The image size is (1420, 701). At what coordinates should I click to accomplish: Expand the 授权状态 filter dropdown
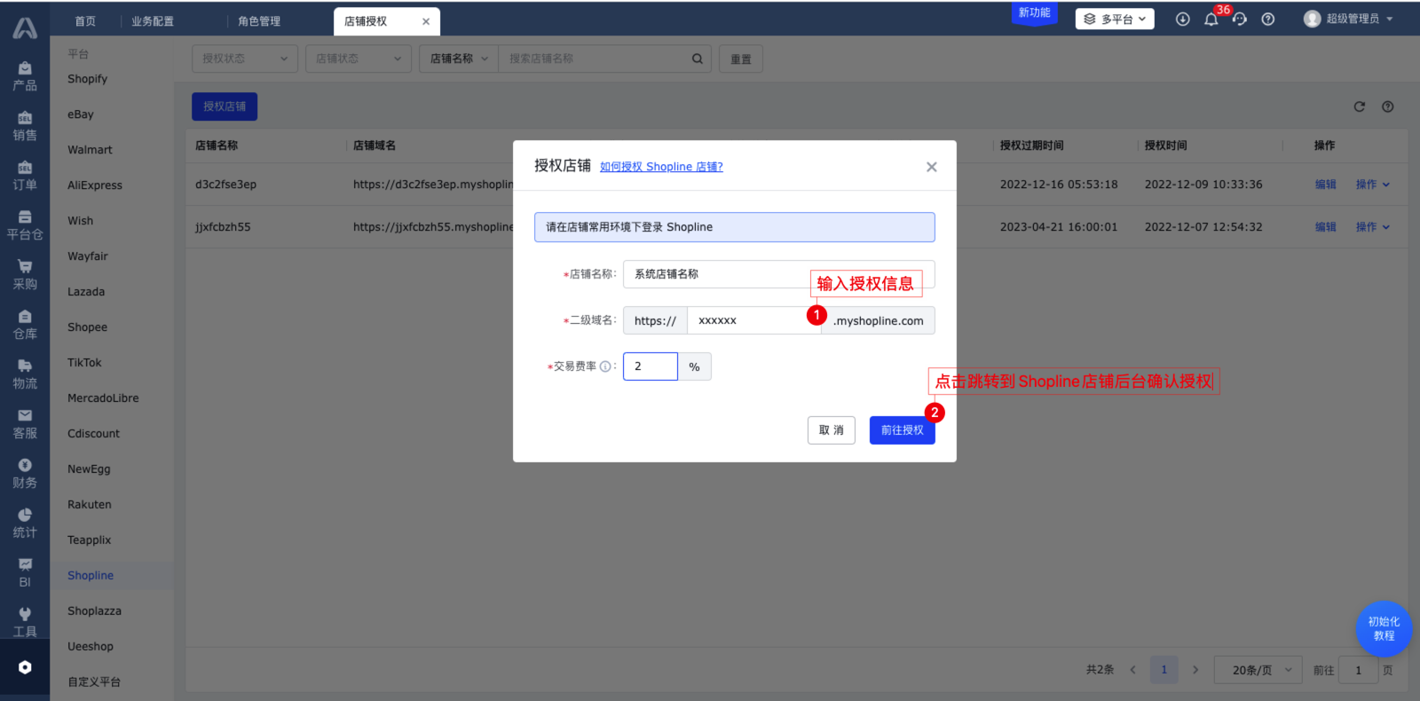pos(245,59)
